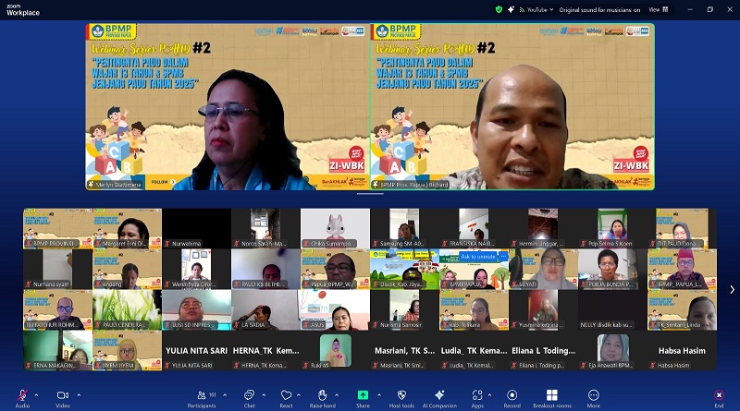
Task: Toggle Original sound for musicians
Action: click(599, 9)
